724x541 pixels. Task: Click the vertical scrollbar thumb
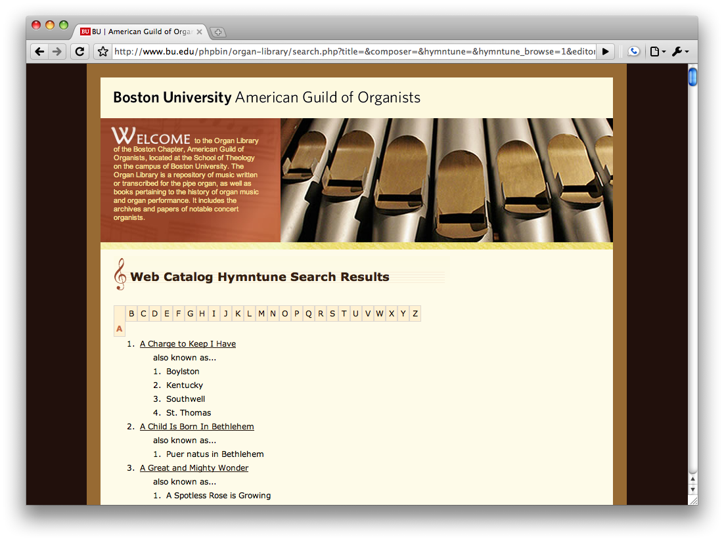click(692, 77)
